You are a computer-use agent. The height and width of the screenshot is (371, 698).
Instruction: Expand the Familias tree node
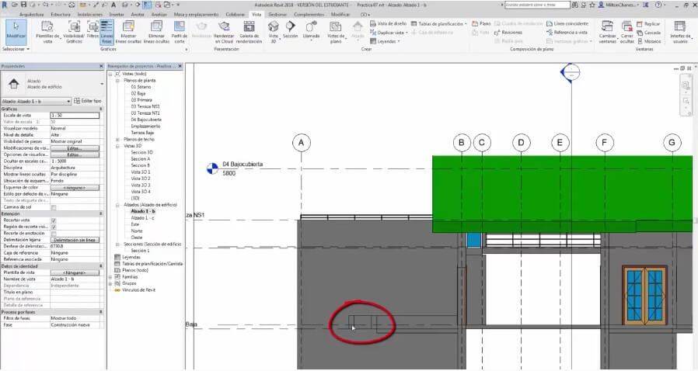coord(111,276)
